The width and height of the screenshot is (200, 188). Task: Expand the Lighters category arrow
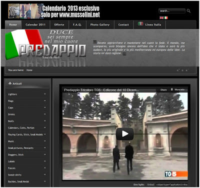click(45, 94)
